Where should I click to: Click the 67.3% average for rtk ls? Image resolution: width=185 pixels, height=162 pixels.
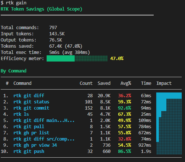tap(125, 114)
